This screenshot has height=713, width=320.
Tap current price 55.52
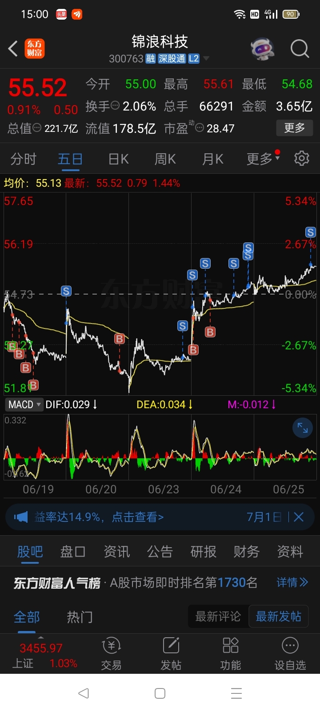[x=37, y=87]
